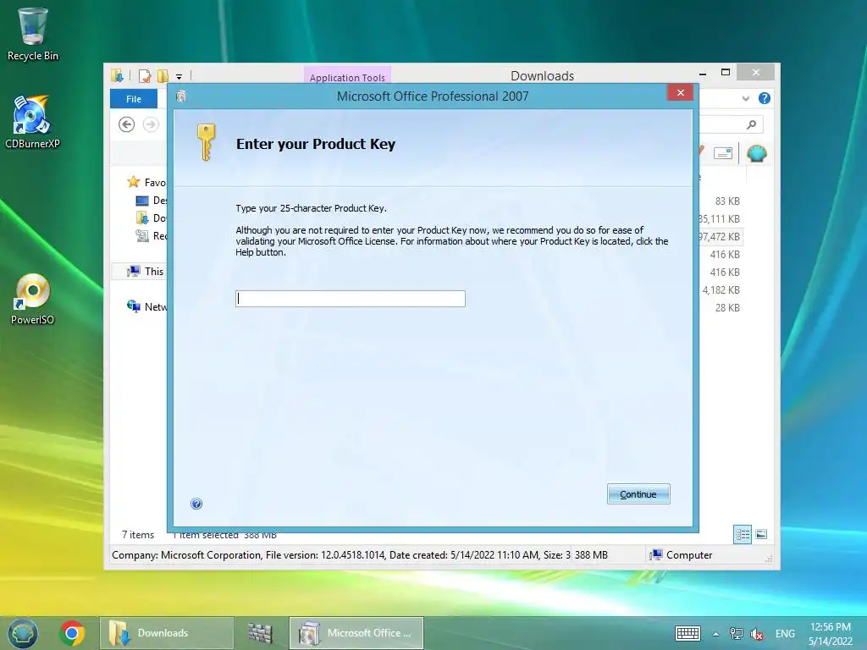The height and width of the screenshot is (650, 867).
Task: Select This PC in the navigation pane
Action: (146, 272)
